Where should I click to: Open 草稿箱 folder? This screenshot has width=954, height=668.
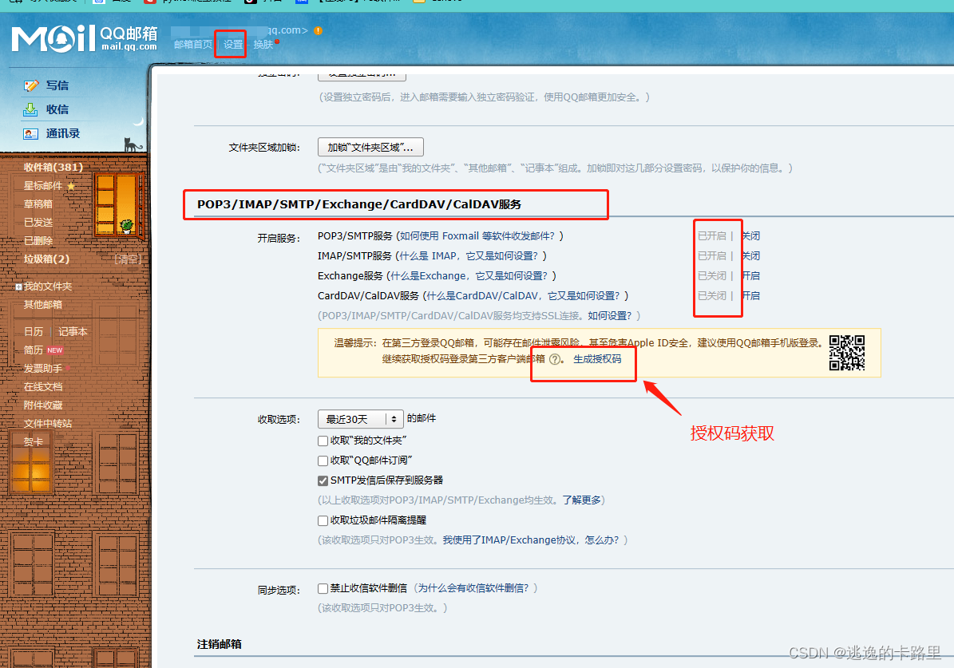[x=38, y=204]
